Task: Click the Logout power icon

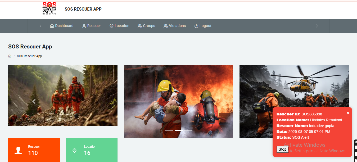Action: tap(196, 26)
